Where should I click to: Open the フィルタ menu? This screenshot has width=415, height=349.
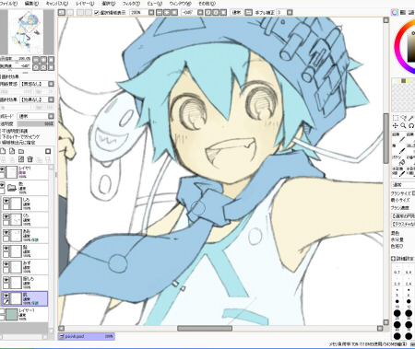pyautogui.click(x=131, y=4)
